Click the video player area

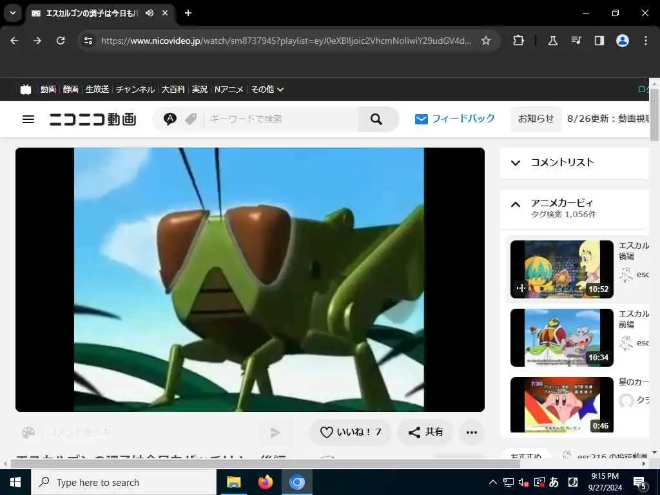pyautogui.click(x=249, y=280)
